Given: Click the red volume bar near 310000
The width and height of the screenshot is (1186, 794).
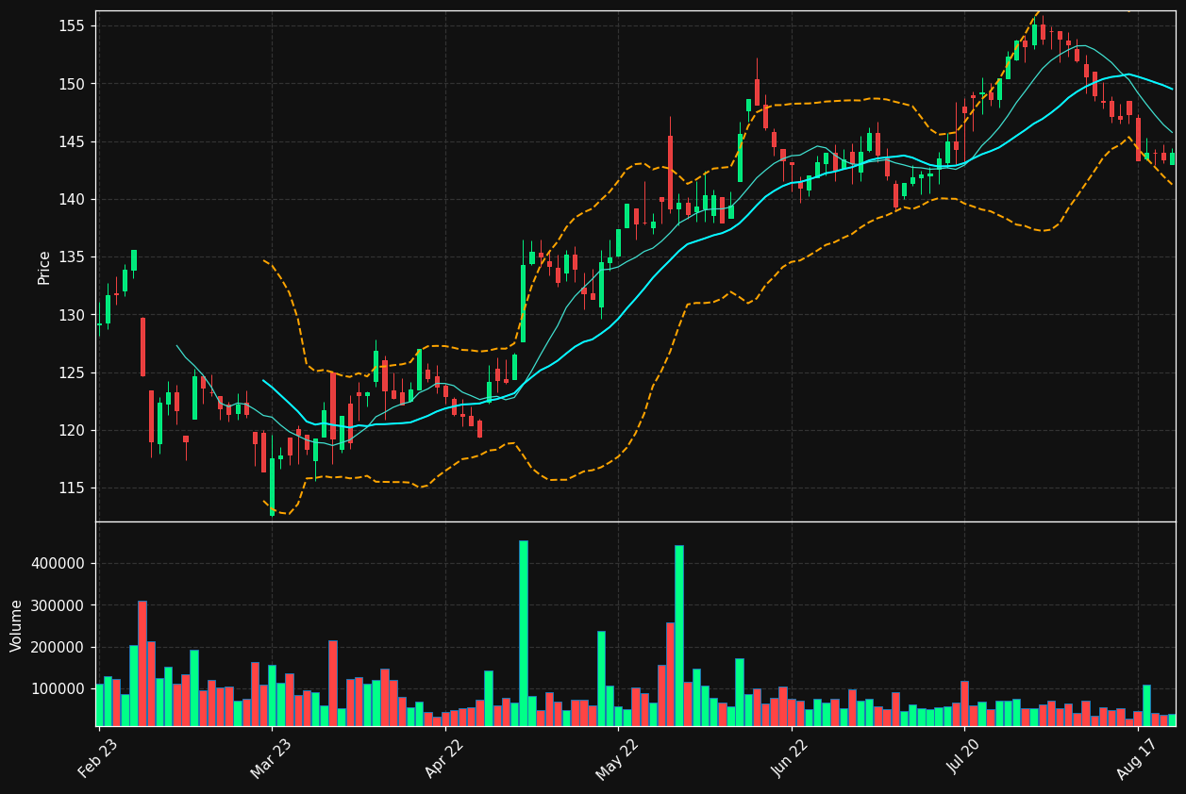Looking at the screenshot, I should point(142,664).
